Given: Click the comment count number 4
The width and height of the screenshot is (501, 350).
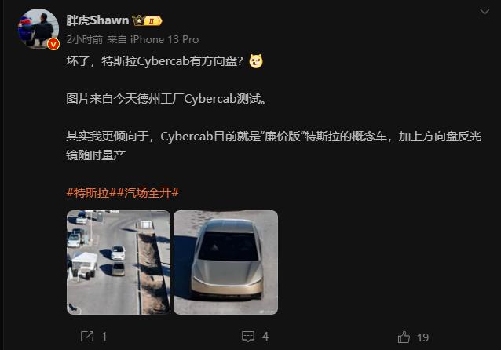Looking at the screenshot, I should [265, 337].
